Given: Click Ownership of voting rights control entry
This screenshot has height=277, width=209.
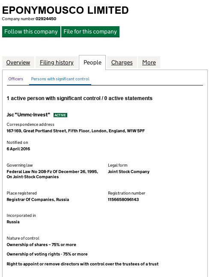Looking at the screenshot, I should (47, 254).
